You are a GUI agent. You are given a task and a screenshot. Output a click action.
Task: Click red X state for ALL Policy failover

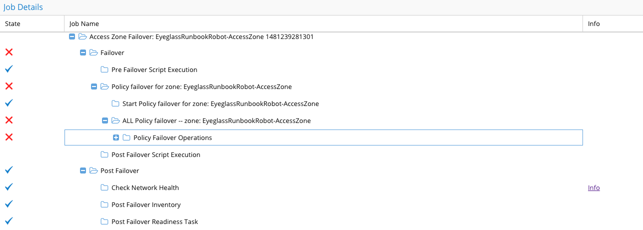[x=9, y=120]
